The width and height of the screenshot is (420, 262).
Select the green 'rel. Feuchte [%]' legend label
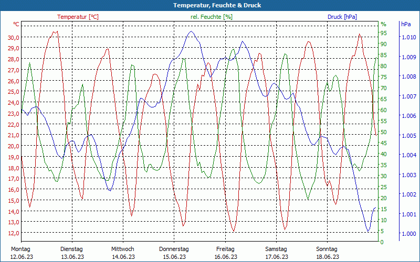pos(212,17)
